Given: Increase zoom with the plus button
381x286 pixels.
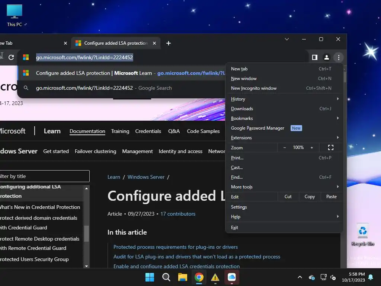Looking at the screenshot, I should pos(312,147).
